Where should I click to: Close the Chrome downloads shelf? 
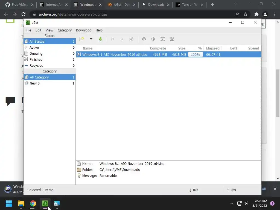275,189
